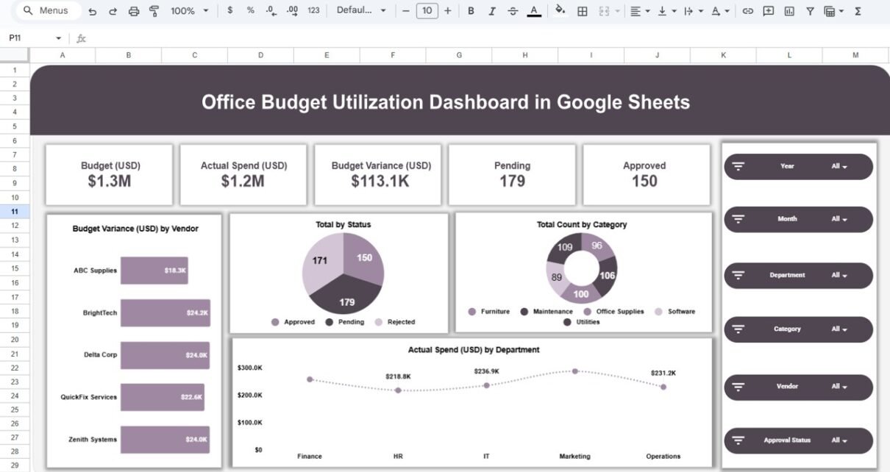This screenshot has width=890, height=472.
Task: Click the Format as percent button
Action: 250,11
